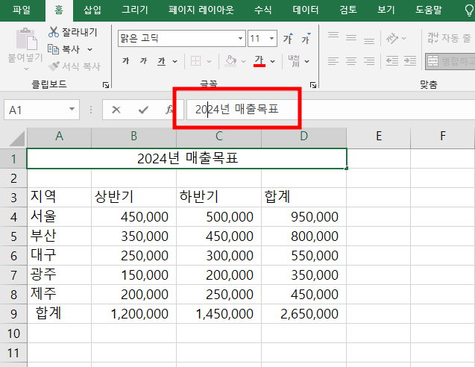
Task: Click cell containing 제주
Action: pyautogui.click(x=59, y=294)
